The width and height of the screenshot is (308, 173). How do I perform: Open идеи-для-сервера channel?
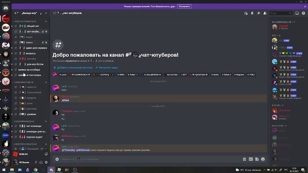tap(31, 48)
